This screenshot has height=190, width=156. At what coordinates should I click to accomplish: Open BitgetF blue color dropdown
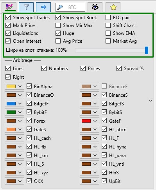point(14,103)
